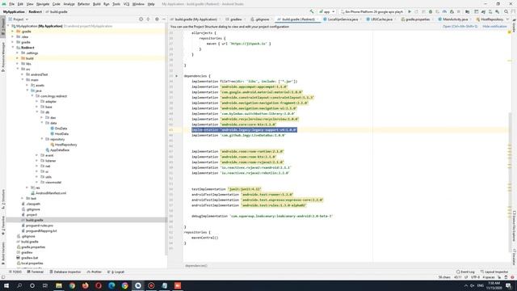Switch to LRUCache.java tab
517x291 pixels.
point(381,19)
